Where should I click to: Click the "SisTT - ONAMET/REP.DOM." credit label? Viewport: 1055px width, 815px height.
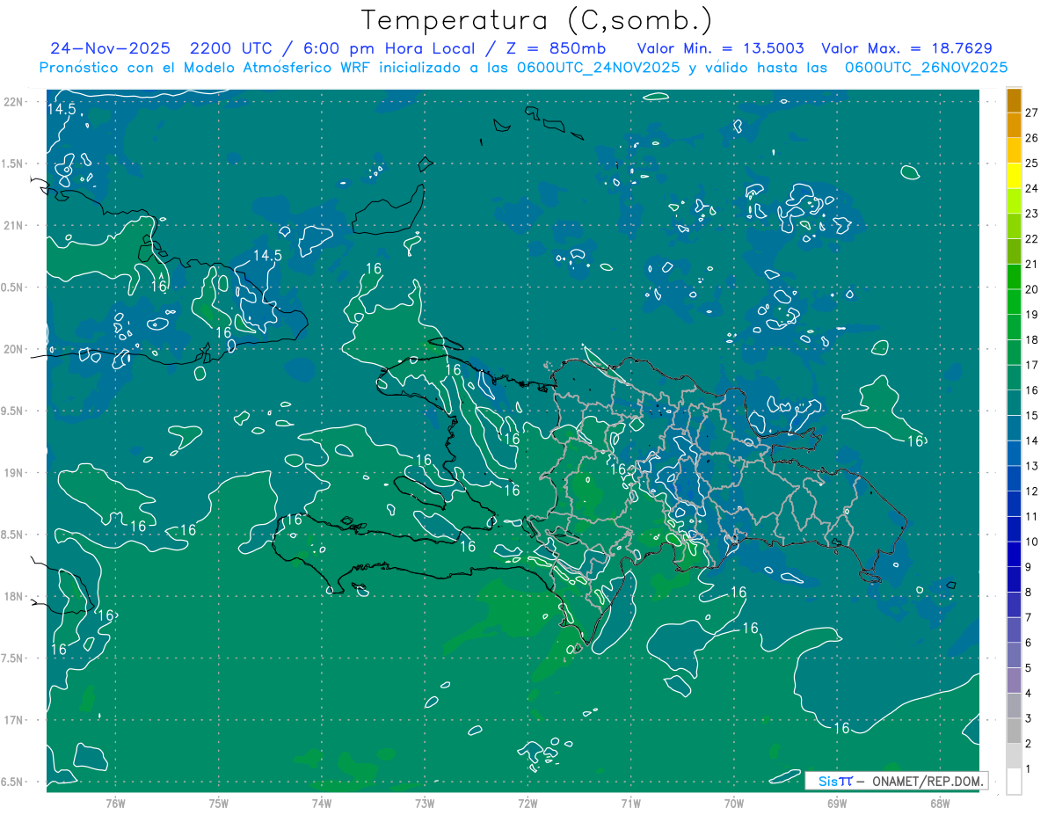tap(897, 781)
